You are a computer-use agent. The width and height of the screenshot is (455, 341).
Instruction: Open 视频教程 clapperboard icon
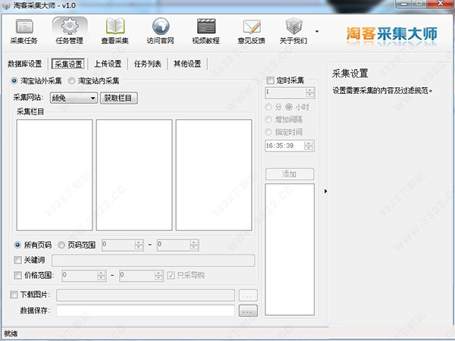pos(206,31)
